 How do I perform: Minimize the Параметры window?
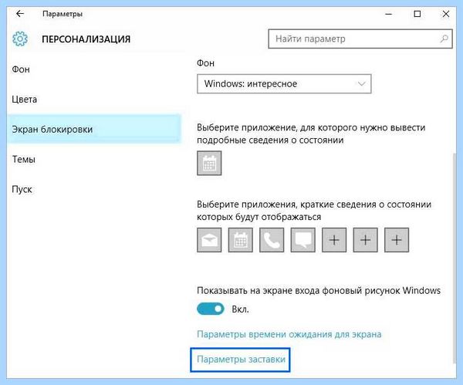(x=389, y=14)
